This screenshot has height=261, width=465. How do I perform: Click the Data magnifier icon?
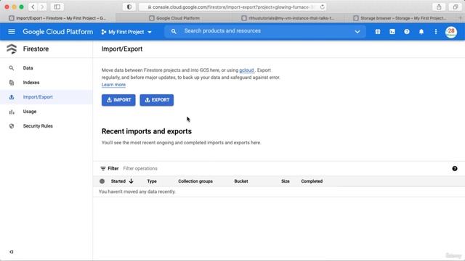[12, 68]
